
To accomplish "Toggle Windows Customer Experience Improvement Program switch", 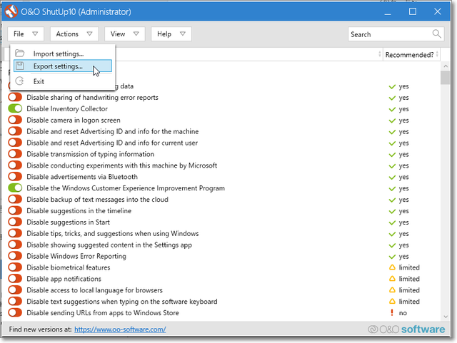I will click(15, 188).
